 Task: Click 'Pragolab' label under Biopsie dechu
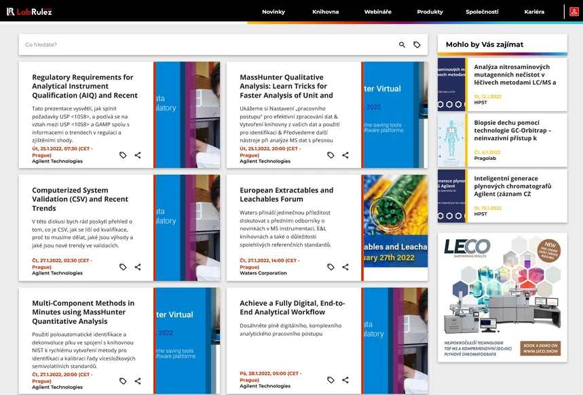[485, 158]
